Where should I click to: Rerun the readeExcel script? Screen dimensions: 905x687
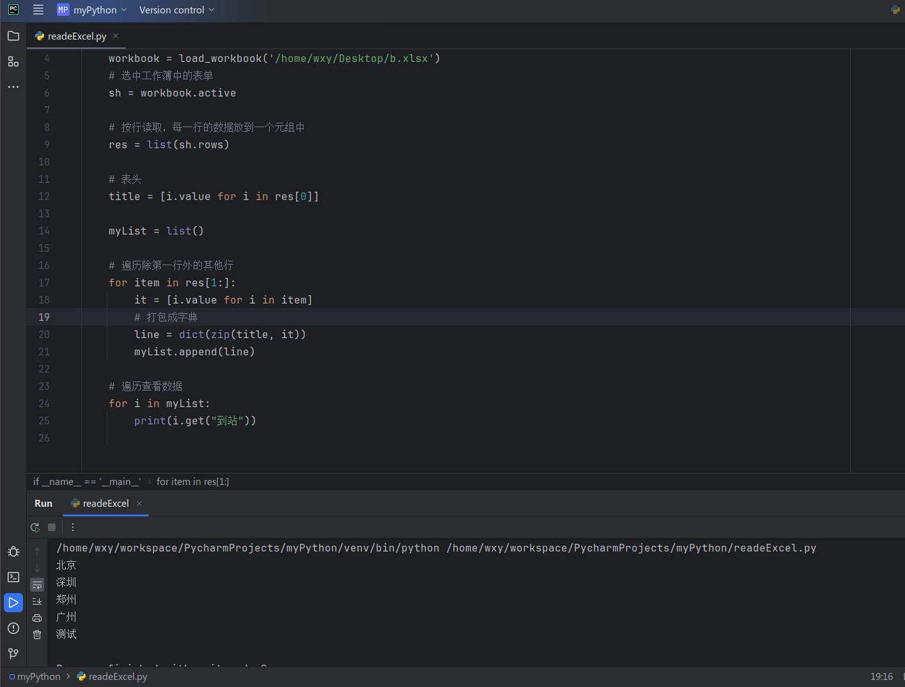pos(35,527)
